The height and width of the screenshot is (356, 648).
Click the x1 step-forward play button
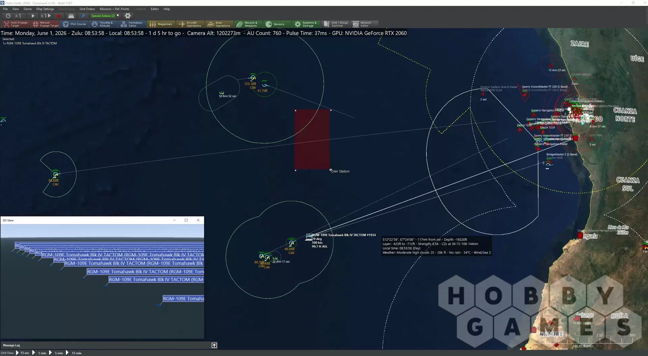click(46, 16)
